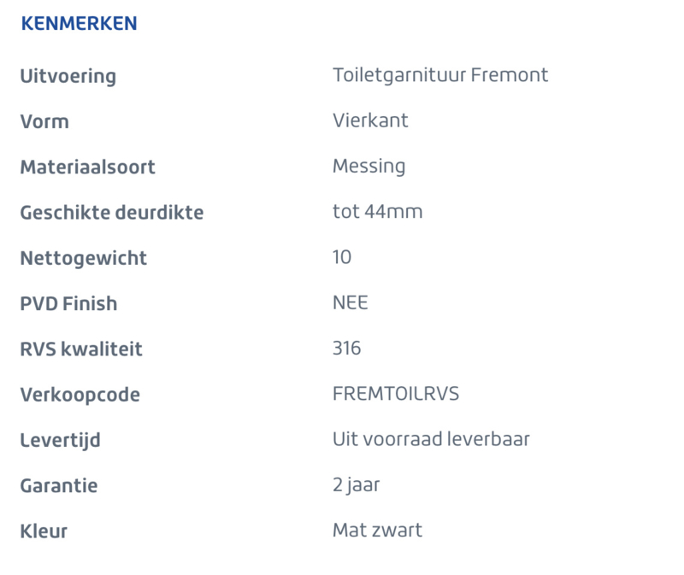Select the Uitvoering label
Viewport: 684px width, 575px height.
pos(68,76)
